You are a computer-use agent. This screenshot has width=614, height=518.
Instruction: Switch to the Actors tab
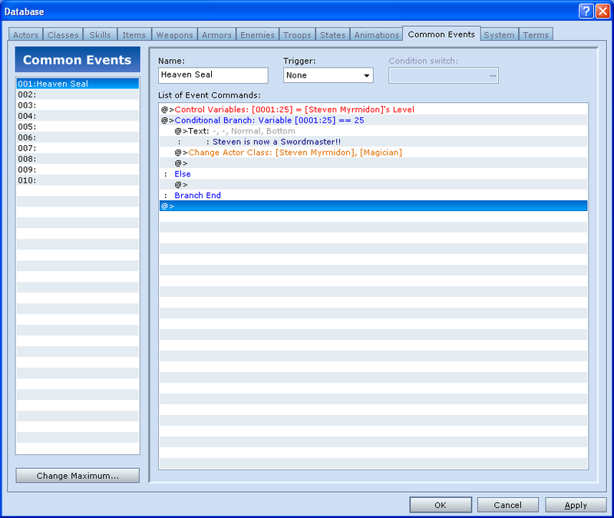(x=25, y=35)
